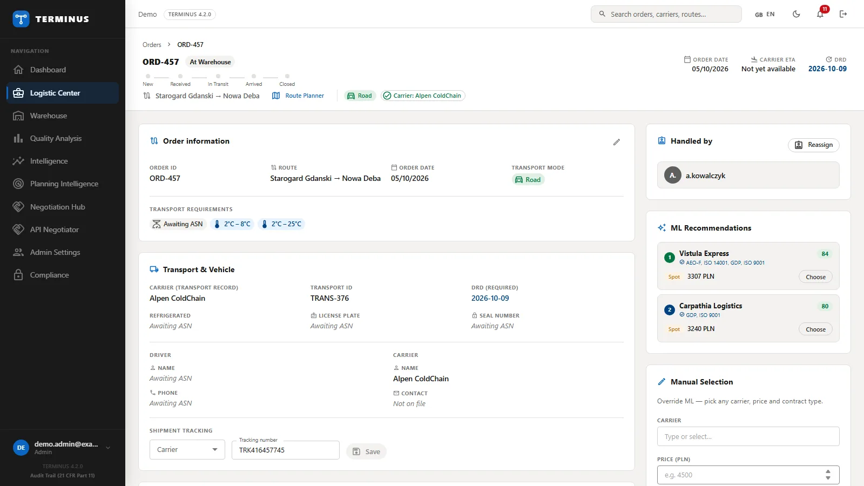864x486 pixels.
Task: Click the Road chip in the order header
Action: click(360, 96)
